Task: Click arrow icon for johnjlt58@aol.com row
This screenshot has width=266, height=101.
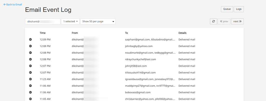Action: 30,66
